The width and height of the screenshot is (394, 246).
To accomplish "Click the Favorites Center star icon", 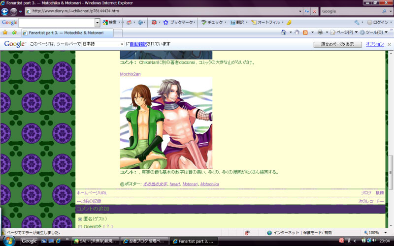I will [x=5, y=32].
